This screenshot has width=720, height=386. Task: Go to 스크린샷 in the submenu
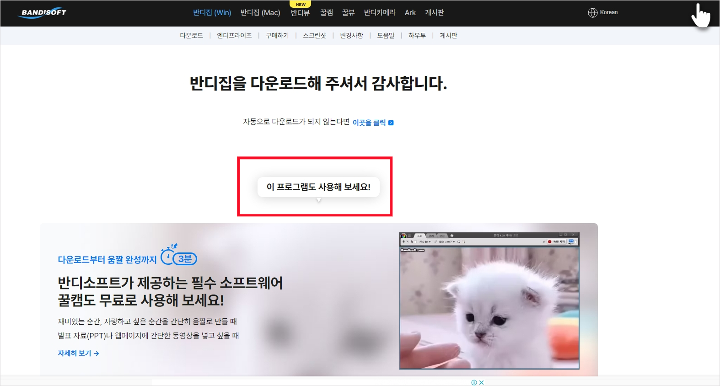[315, 36]
